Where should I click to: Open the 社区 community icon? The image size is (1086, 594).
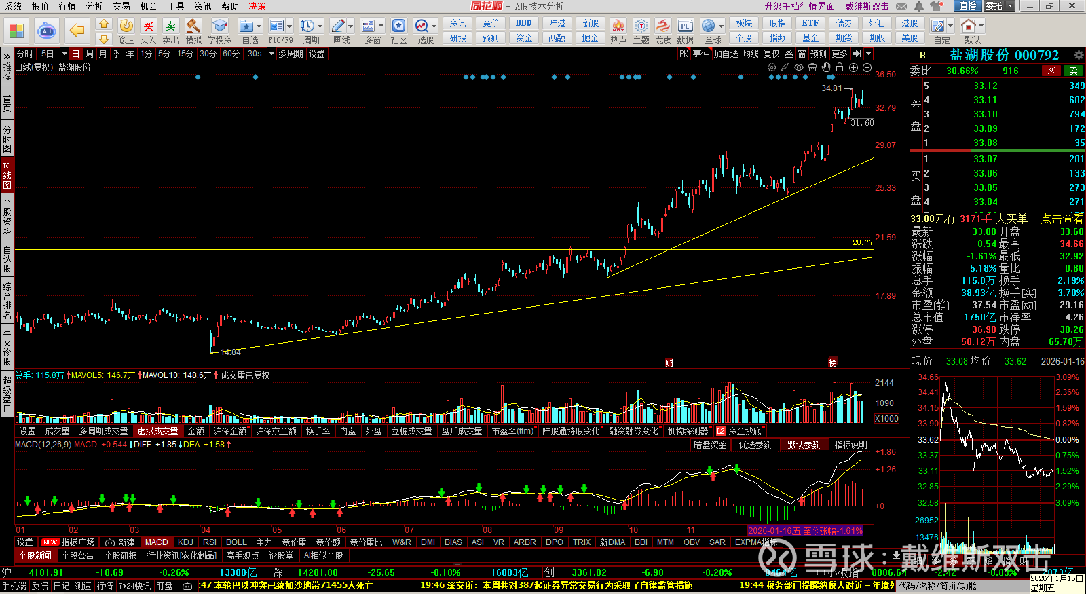point(398,26)
